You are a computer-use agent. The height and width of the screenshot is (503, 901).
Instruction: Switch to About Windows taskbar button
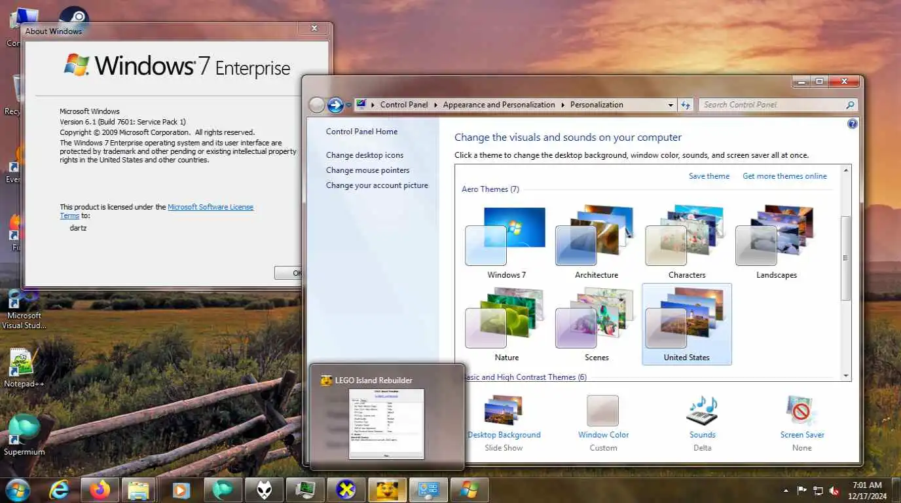[469, 490]
